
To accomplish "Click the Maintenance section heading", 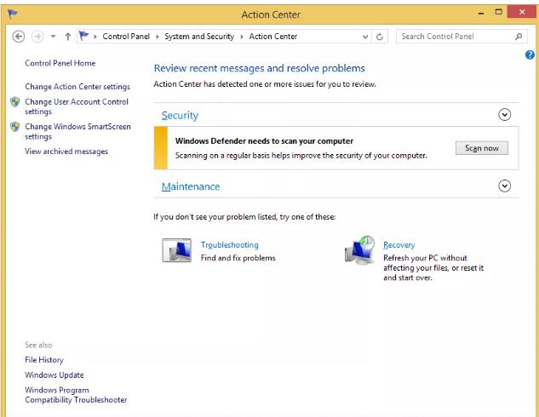I will tap(191, 186).
